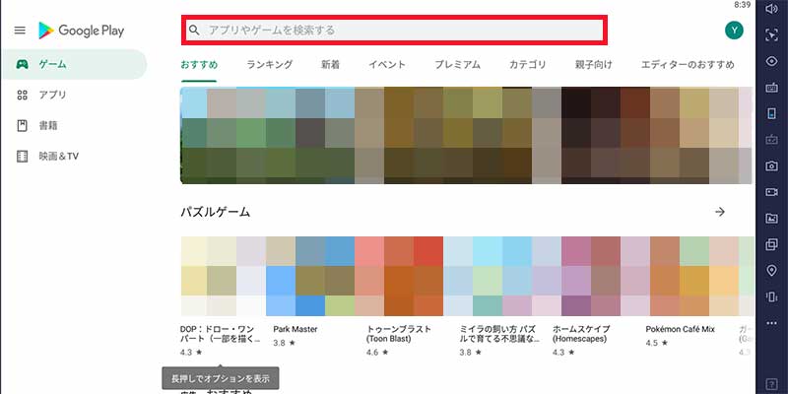
Task: Click the featured banner image below the tabs
Action: 466,135
